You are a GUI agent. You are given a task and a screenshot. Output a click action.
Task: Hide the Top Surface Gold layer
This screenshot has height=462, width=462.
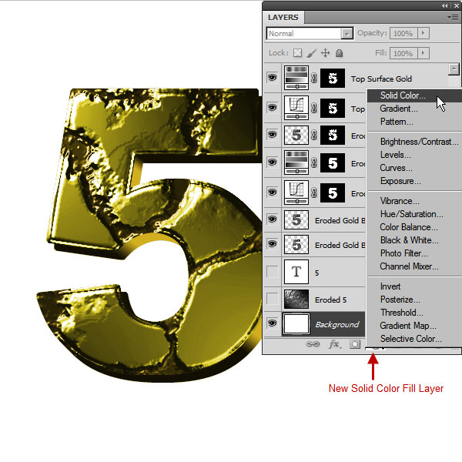coord(272,78)
